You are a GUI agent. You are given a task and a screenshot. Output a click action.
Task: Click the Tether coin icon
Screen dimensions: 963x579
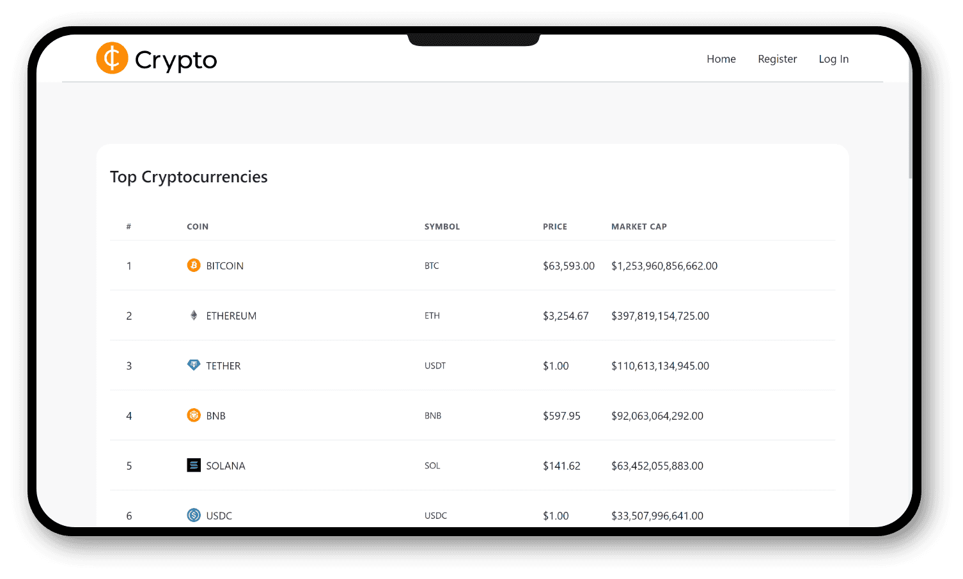(194, 365)
